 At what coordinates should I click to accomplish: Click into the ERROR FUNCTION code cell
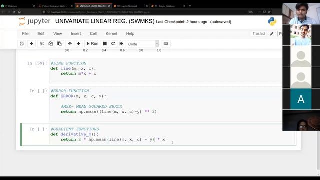(165, 104)
